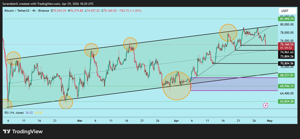Click the 74,961.63 price level label
Screen dimensions: 300x139
(x=286, y=52)
